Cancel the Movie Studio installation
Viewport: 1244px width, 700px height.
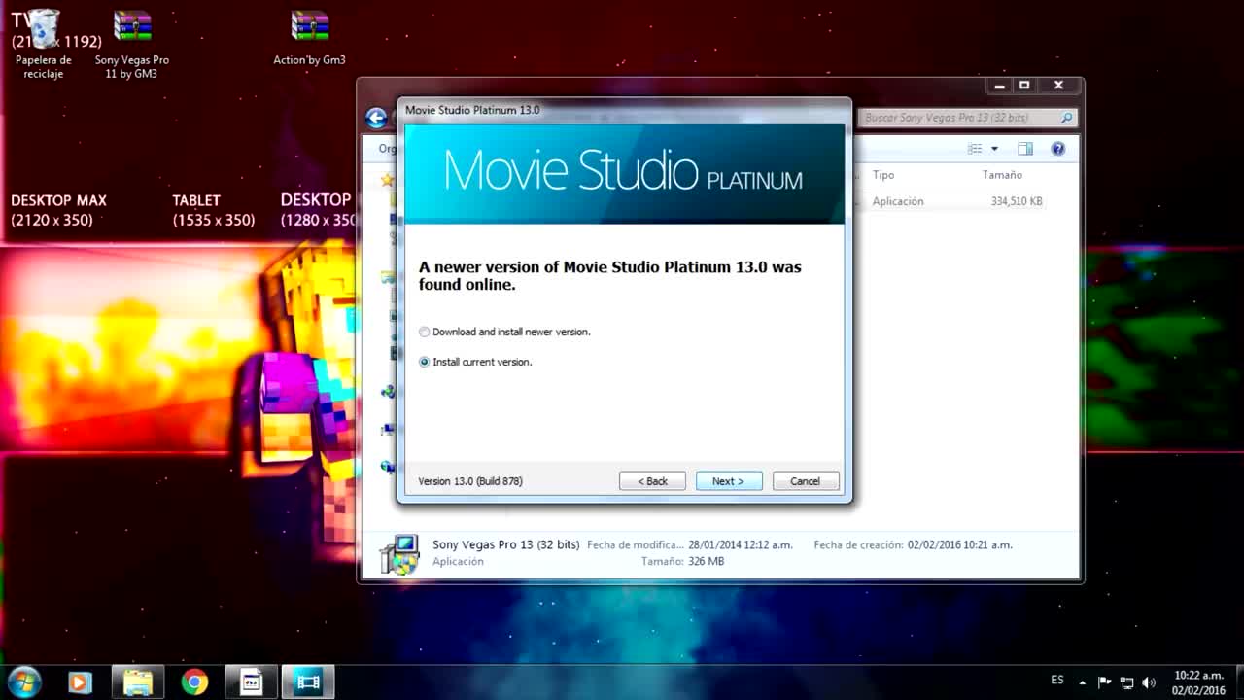tap(805, 481)
